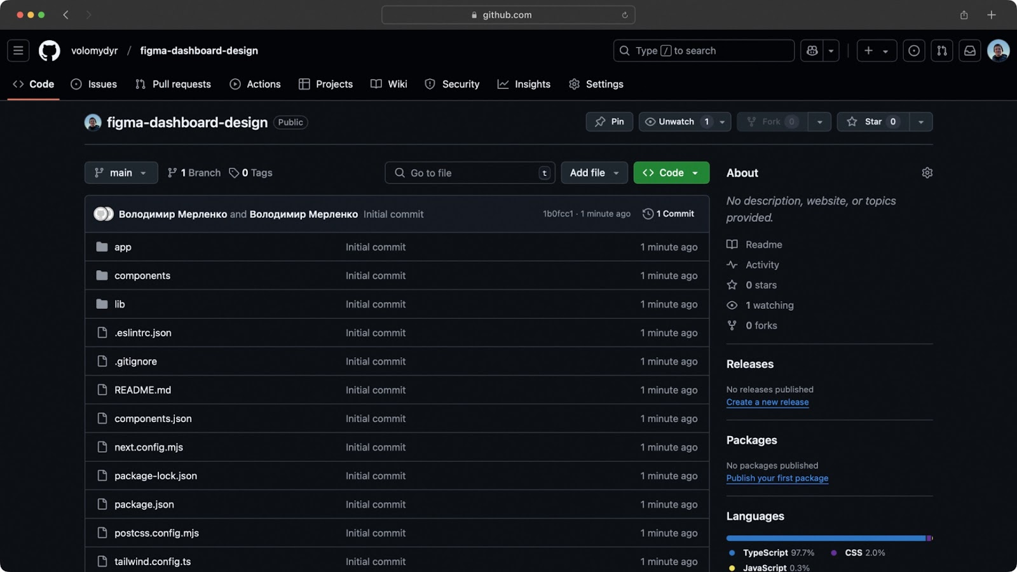Expand the Add file dropdown
1017x572 pixels.
(x=594, y=173)
